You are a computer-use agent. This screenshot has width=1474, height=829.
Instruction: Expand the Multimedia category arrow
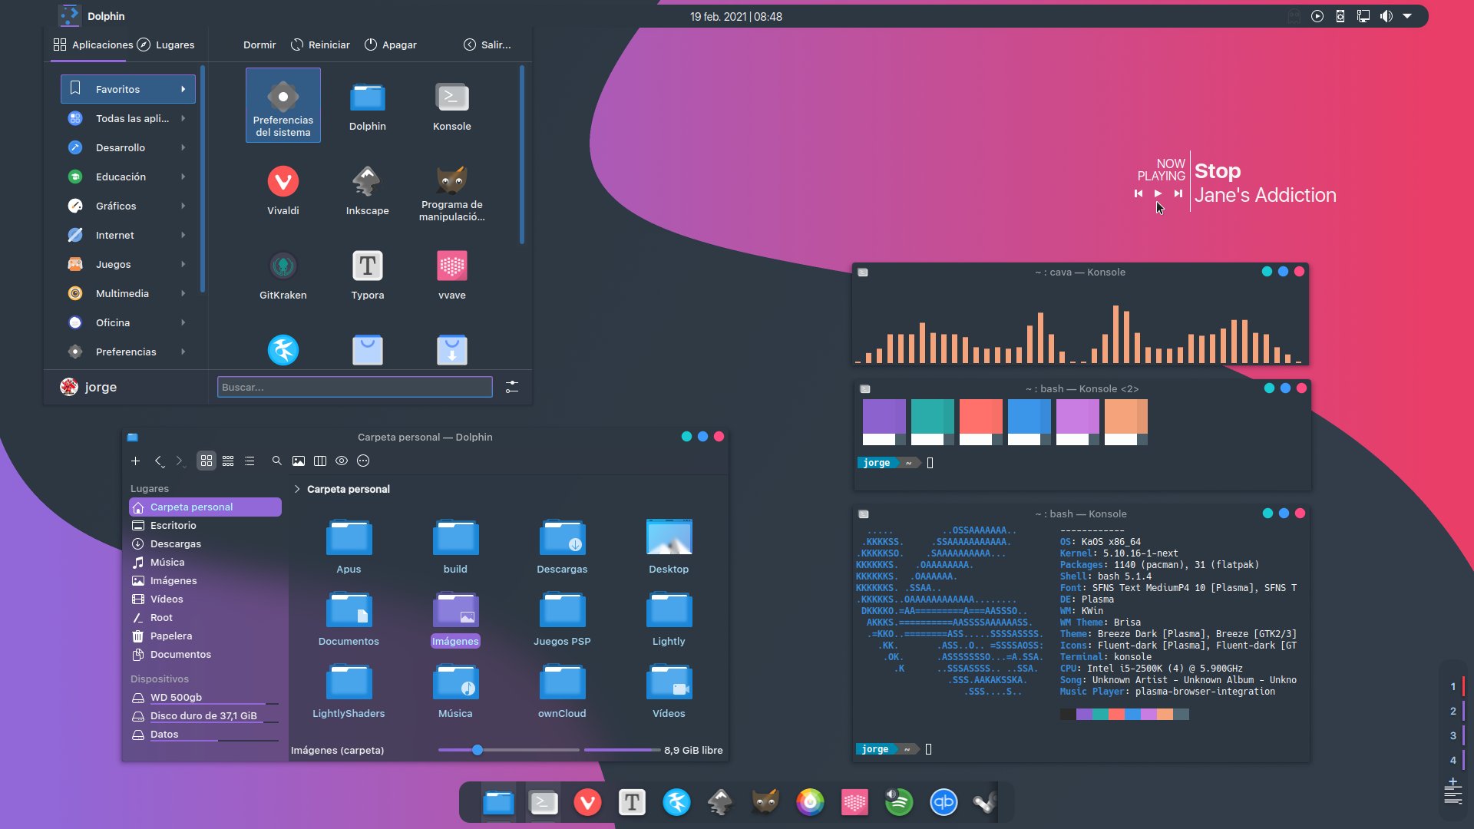[x=183, y=293]
